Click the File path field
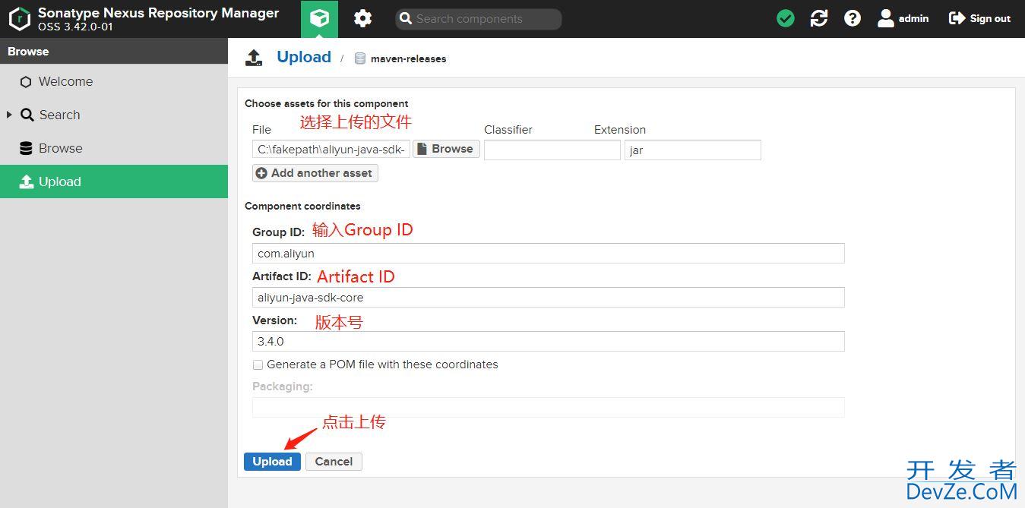Image resolution: width=1025 pixels, height=508 pixels. [x=331, y=150]
